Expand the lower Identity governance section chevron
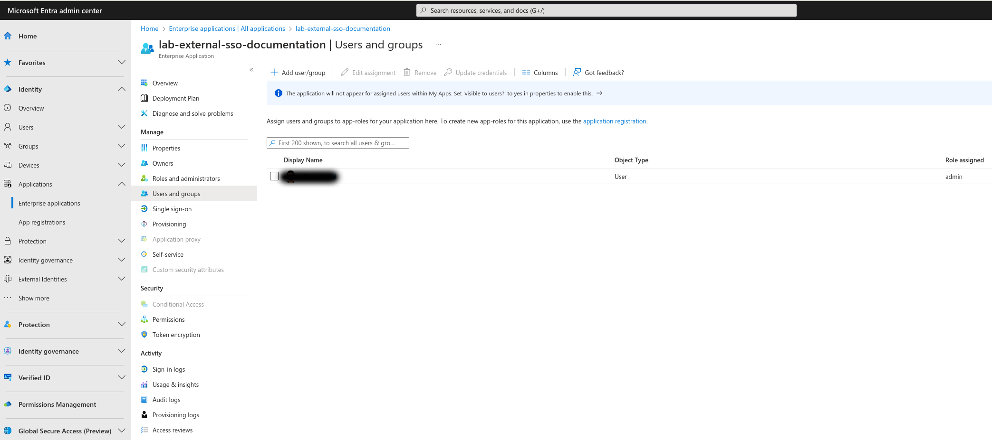This screenshot has width=992, height=440. coord(122,351)
